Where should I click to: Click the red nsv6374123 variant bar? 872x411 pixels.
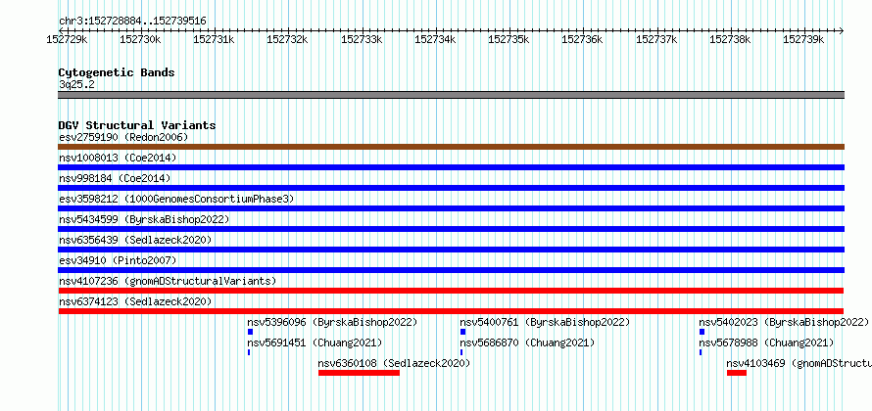[451, 311]
